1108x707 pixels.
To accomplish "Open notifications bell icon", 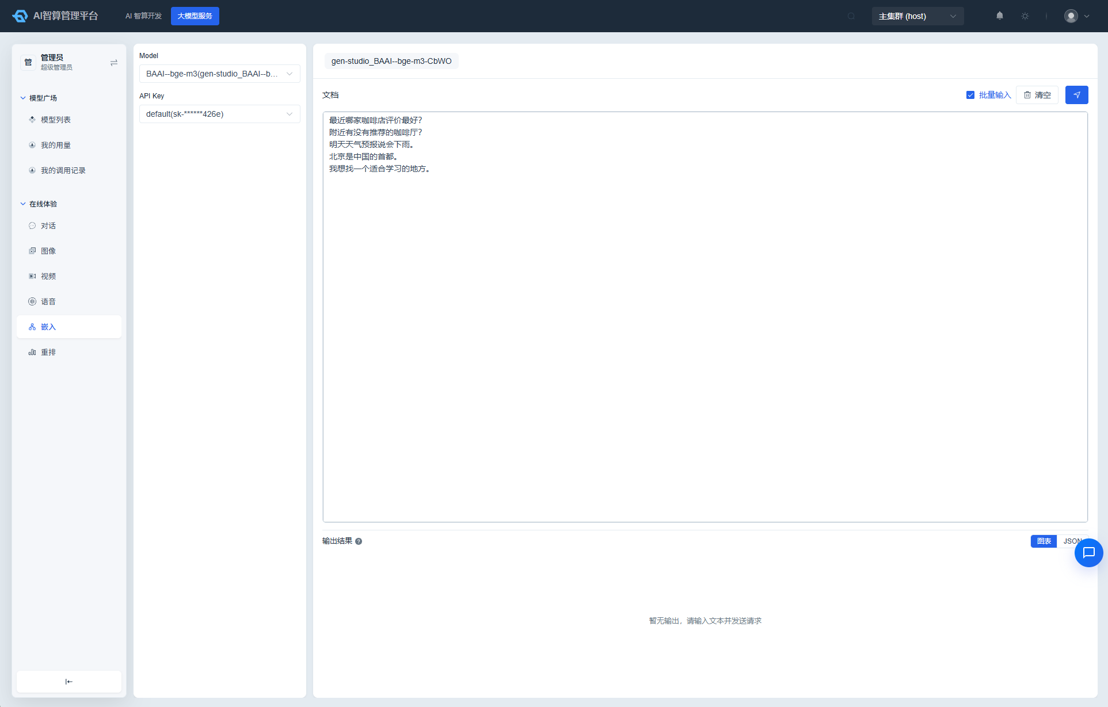I will click(1000, 16).
